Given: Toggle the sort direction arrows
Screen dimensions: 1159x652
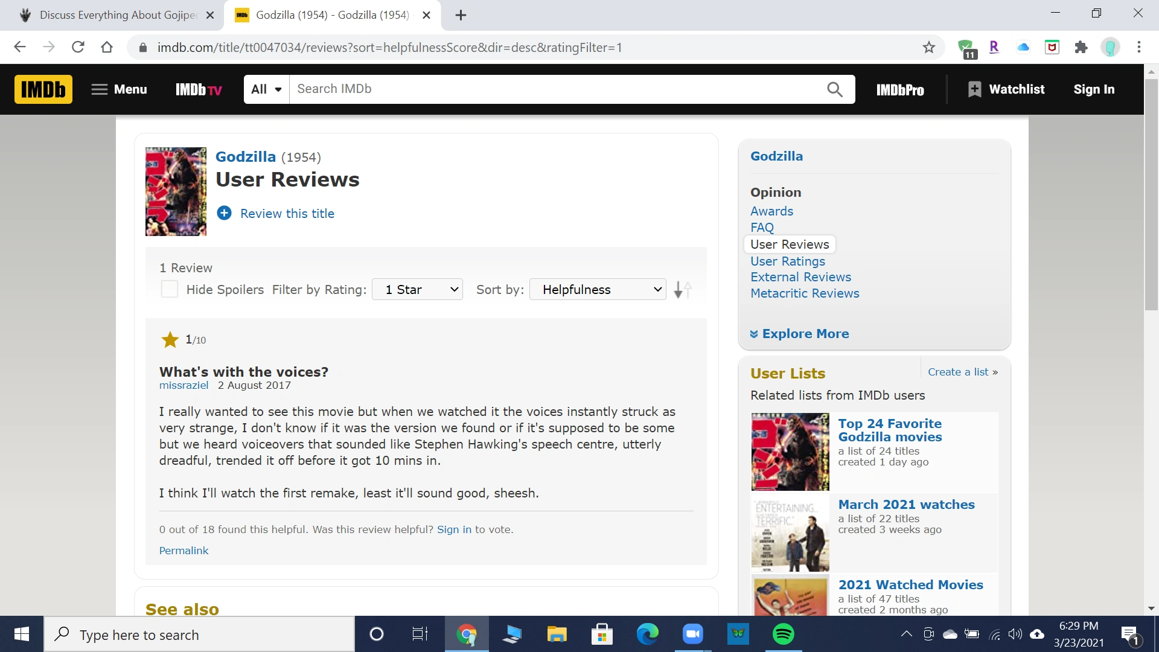Looking at the screenshot, I should point(682,290).
